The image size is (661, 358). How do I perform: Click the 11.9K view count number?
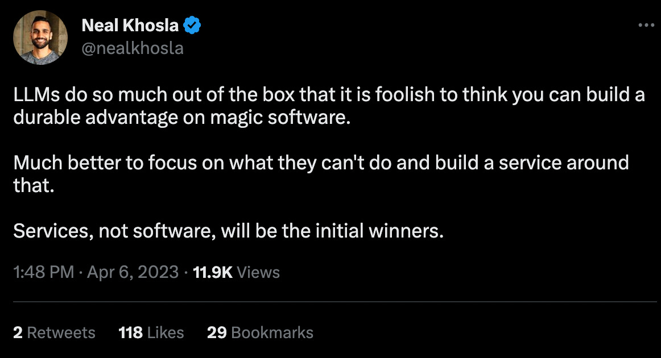pos(213,272)
